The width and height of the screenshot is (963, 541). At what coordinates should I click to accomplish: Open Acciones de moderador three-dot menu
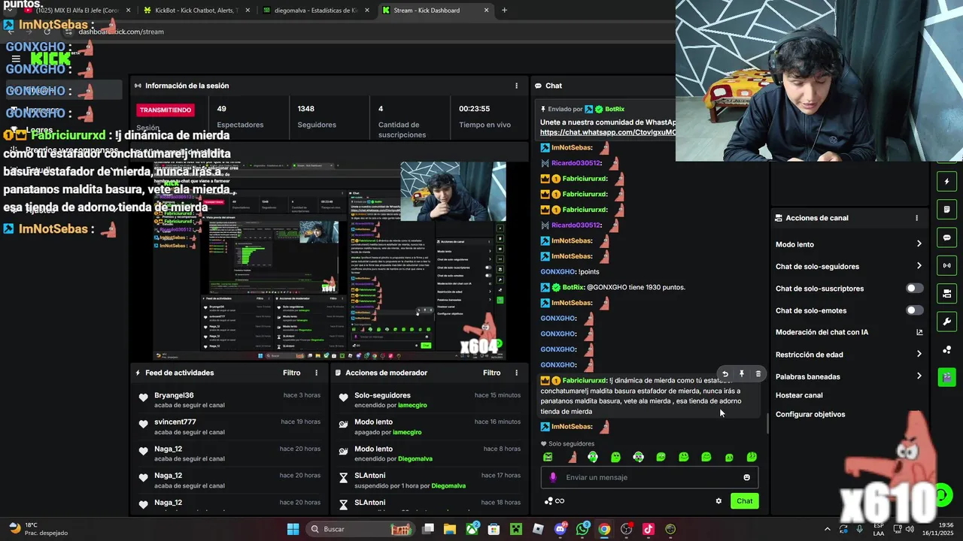coord(516,373)
